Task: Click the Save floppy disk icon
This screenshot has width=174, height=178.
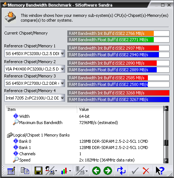Action: pyautogui.click(x=38, y=171)
